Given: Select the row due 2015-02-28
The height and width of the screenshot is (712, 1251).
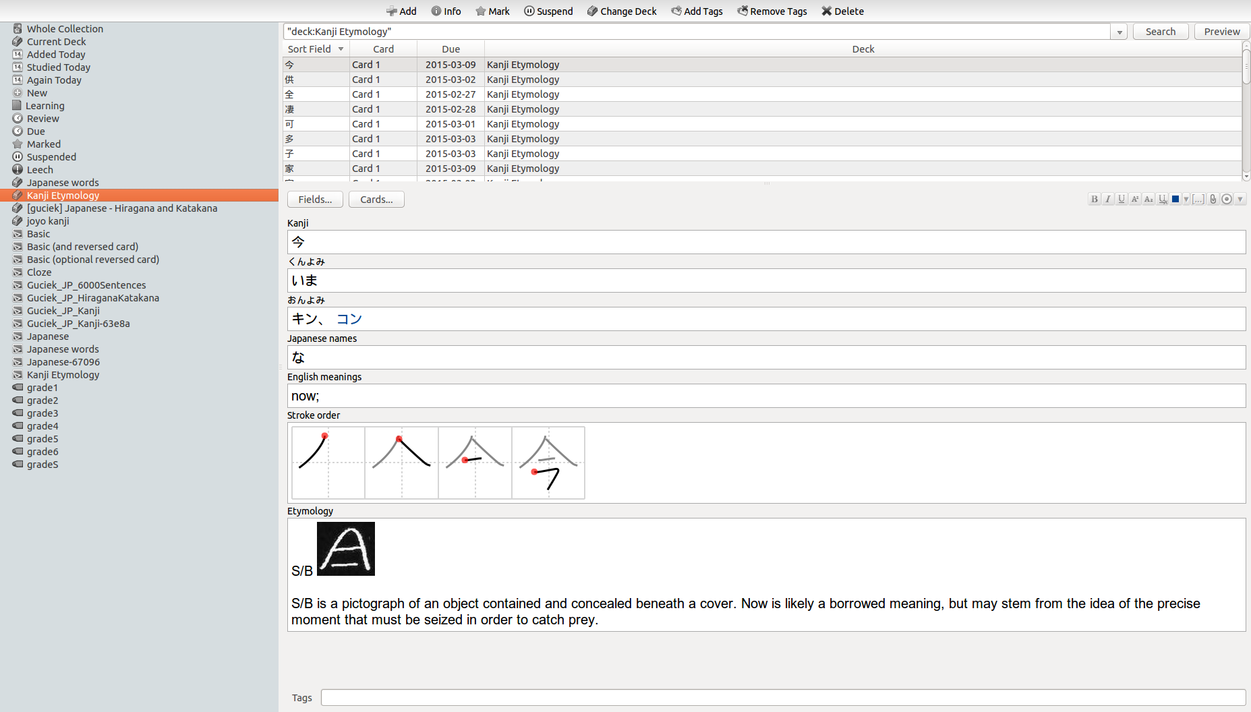Looking at the screenshot, I should (762, 109).
